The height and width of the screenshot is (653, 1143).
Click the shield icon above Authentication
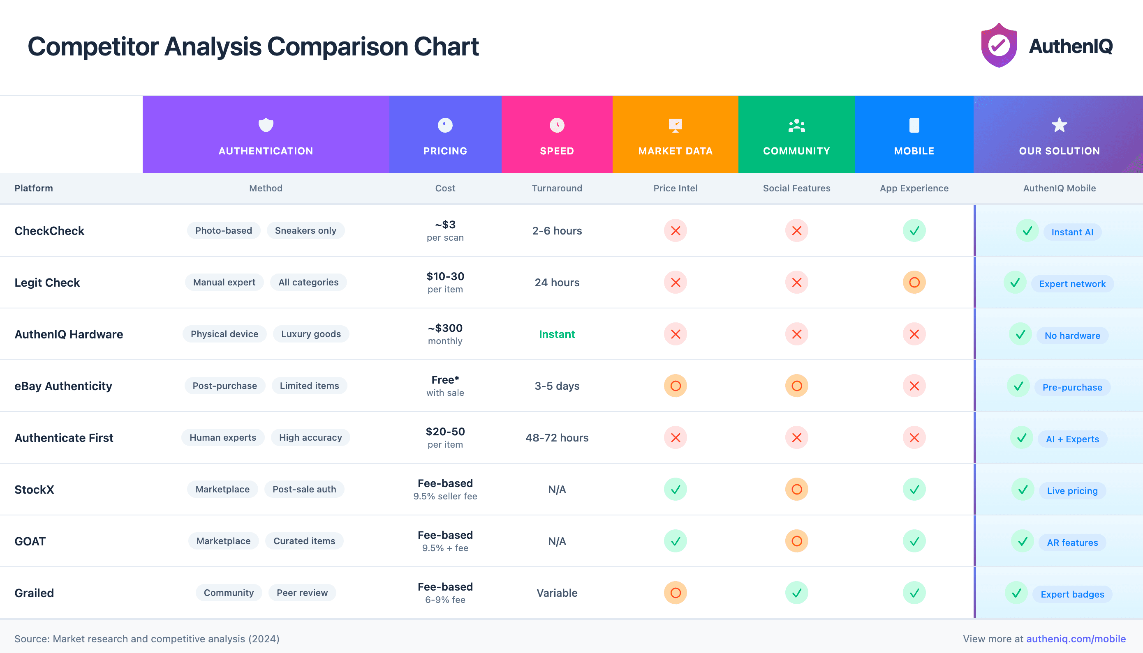pos(266,125)
